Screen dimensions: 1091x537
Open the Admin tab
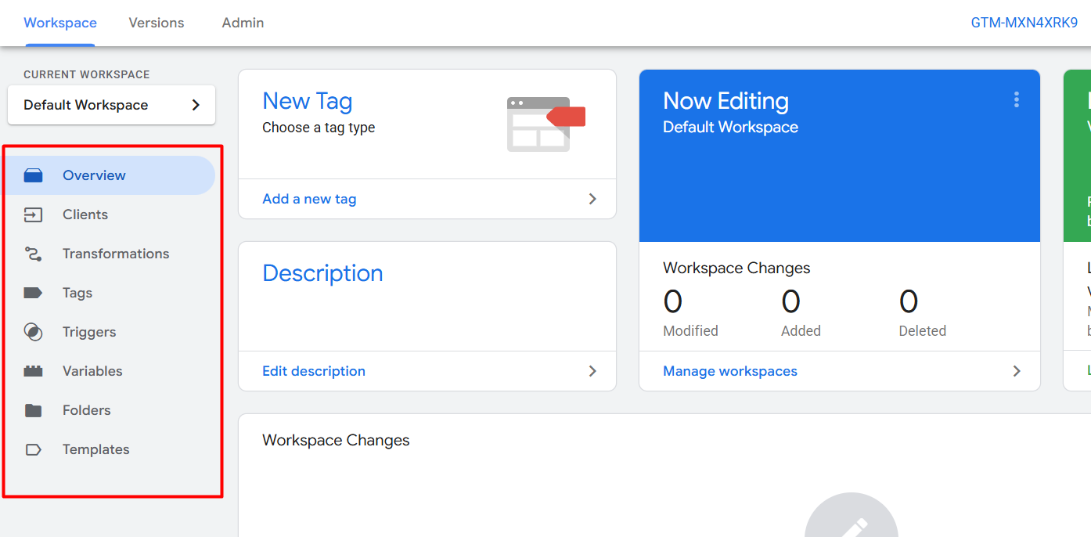(x=243, y=23)
